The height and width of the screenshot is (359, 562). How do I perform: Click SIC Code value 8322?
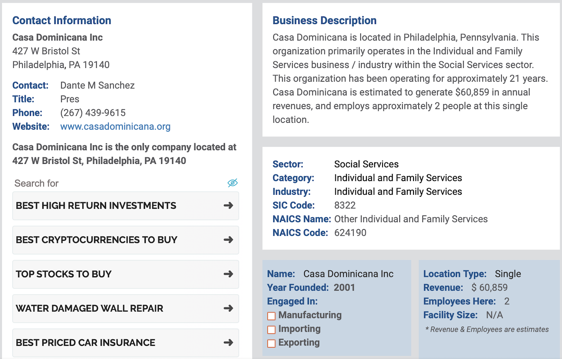tap(345, 205)
